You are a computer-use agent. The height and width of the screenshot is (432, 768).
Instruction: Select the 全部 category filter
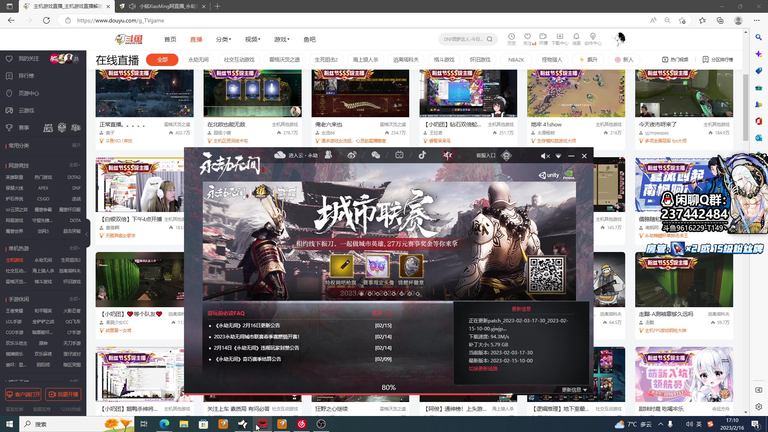pos(162,60)
